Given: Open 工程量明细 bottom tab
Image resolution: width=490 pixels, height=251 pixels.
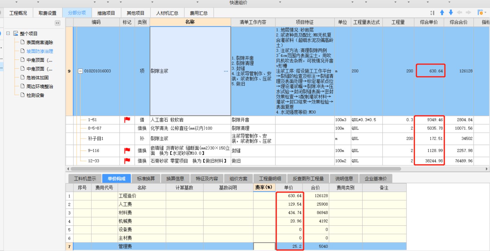Looking at the screenshot, I should pyautogui.click(x=270, y=178).
